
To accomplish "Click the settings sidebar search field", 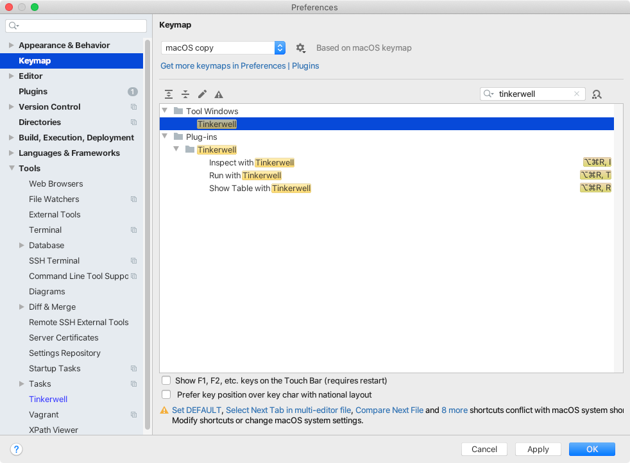I will click(76, 26).
